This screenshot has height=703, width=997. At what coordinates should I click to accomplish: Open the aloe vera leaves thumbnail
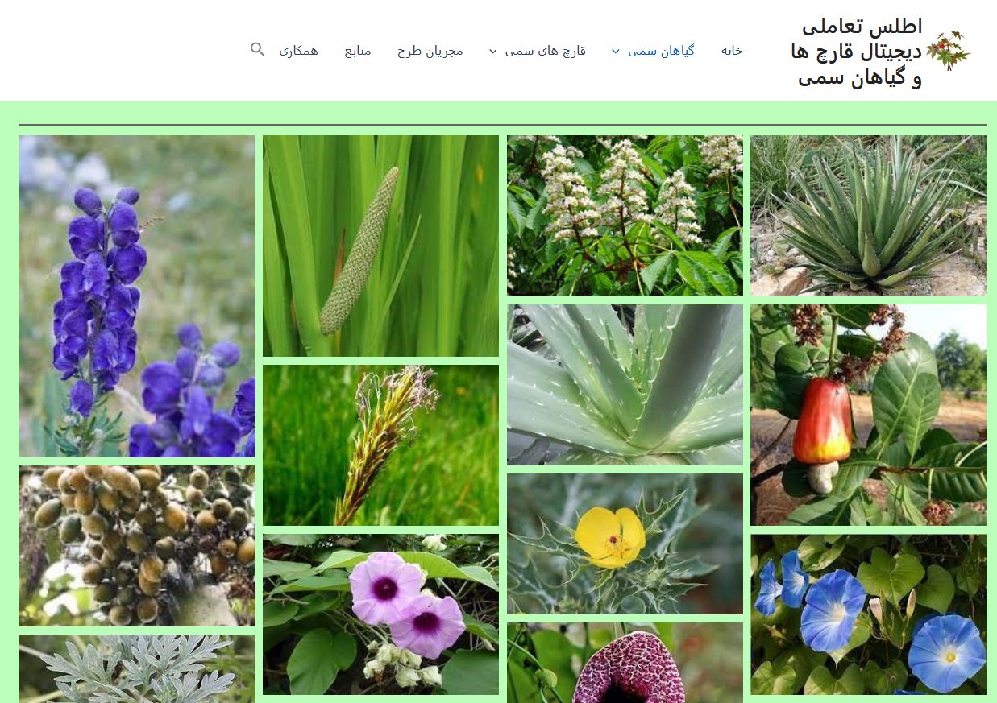(x=625, y=385)
